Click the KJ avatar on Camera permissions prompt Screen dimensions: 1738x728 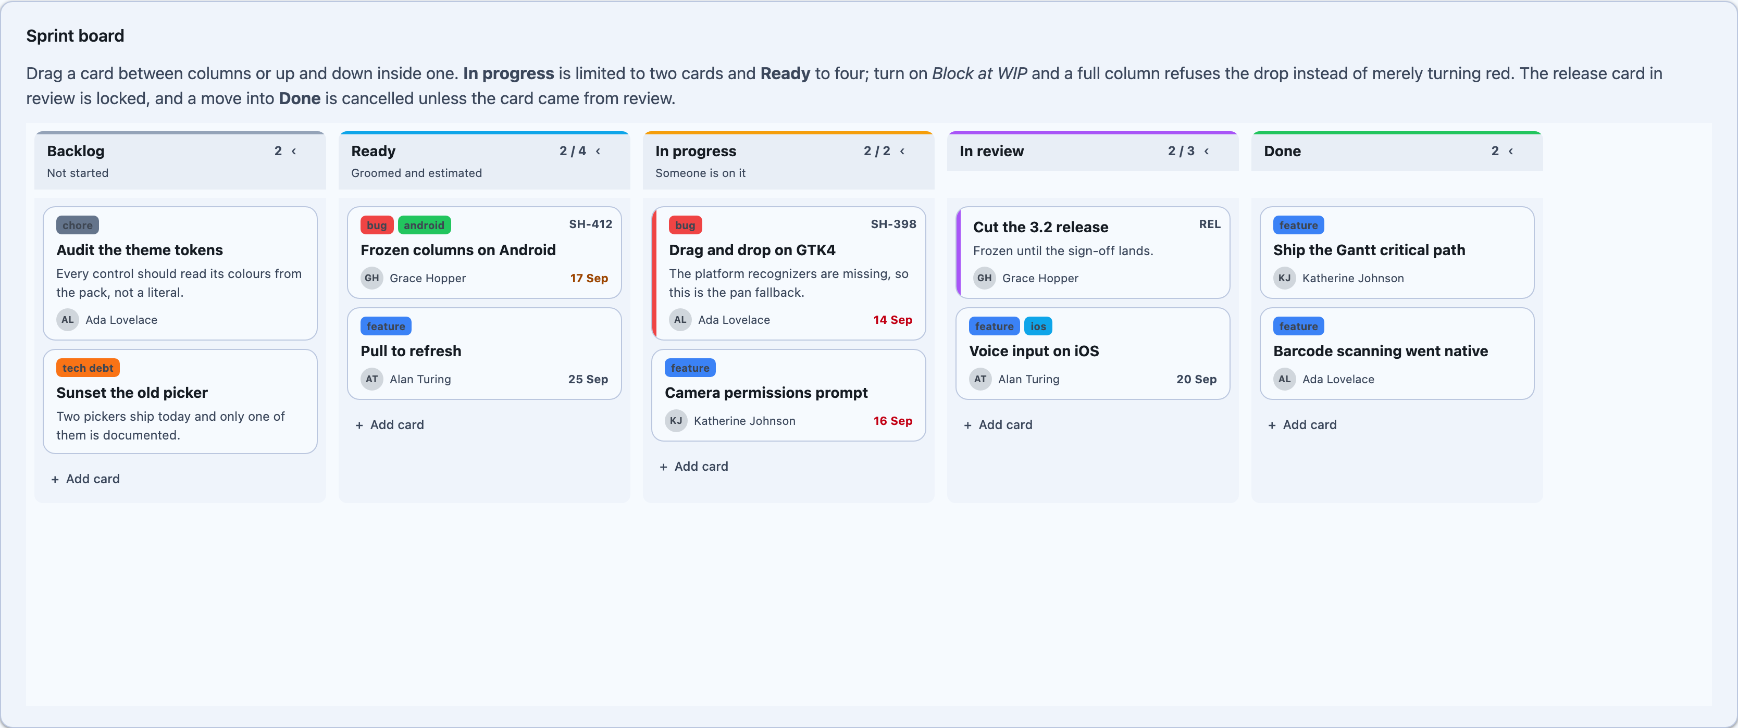(676, 421)
